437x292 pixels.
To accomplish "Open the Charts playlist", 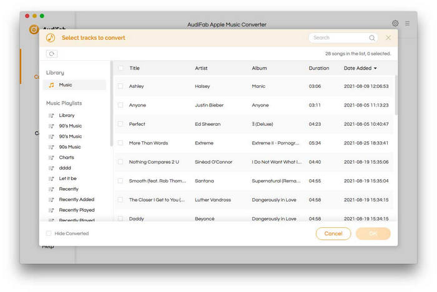I will click(67, 158).
